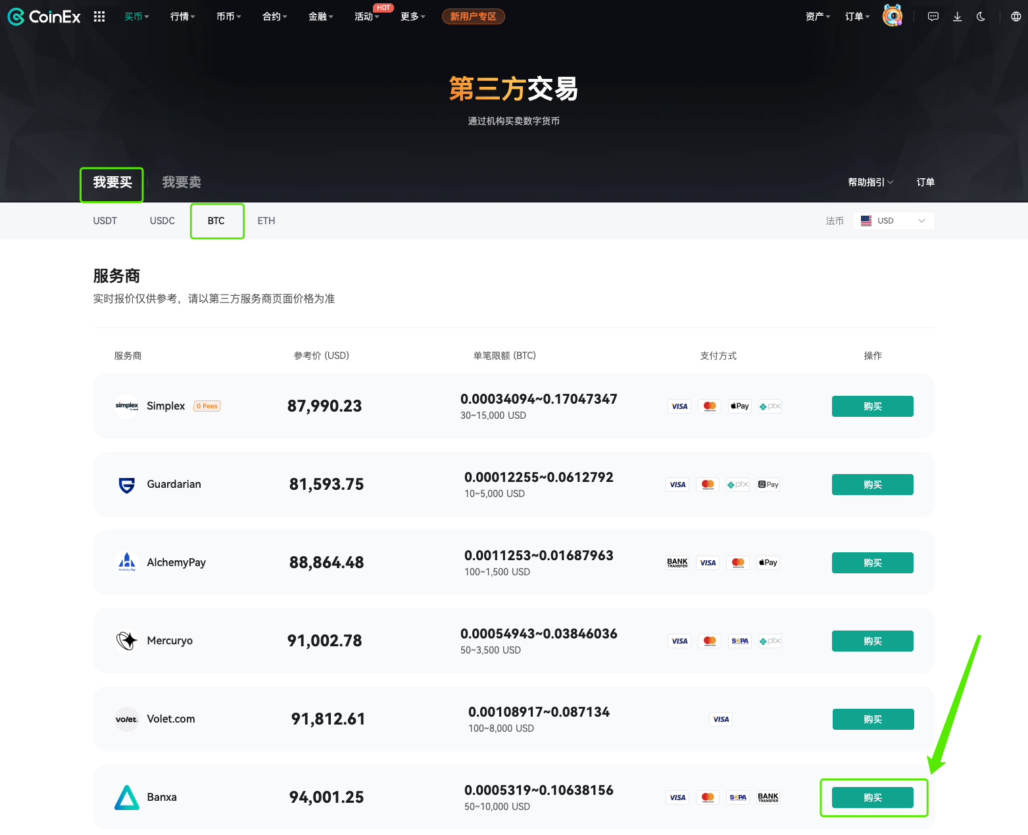Click Apple Pay icon in Simplex row
The width and height of the screenshot is (1028, 835).
tap(740, 406)
